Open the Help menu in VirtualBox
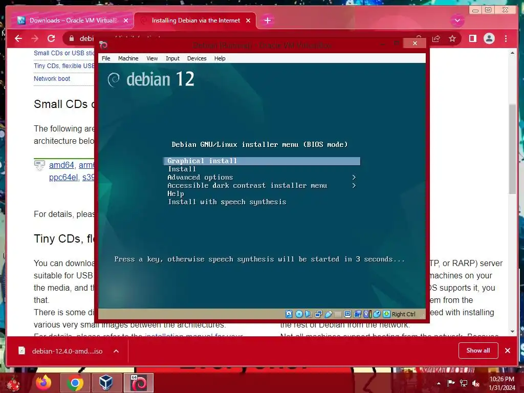 click(x=220, y=58)
